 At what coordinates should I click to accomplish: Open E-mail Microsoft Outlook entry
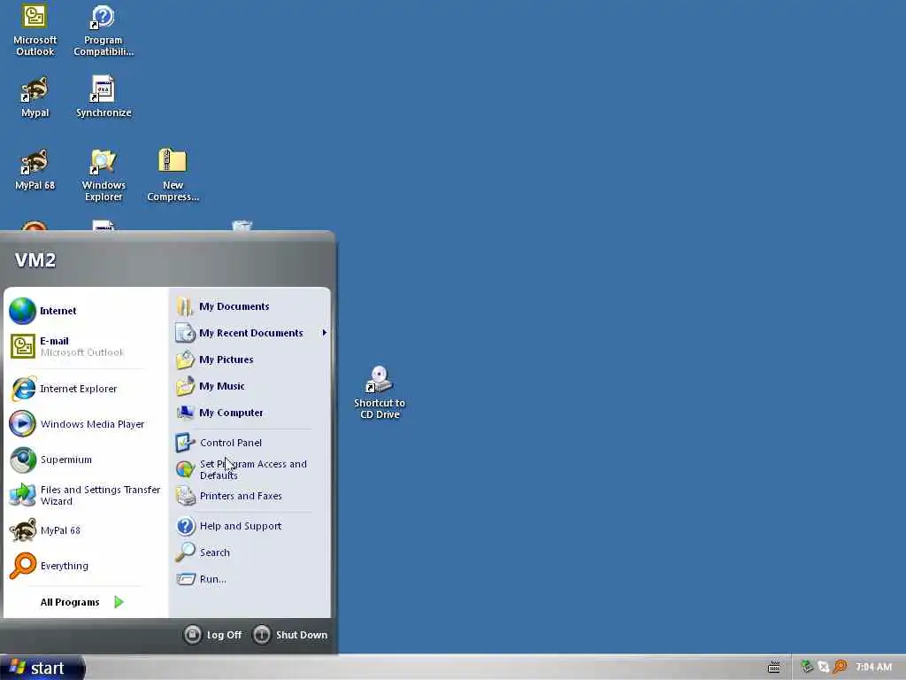point(86,346)
